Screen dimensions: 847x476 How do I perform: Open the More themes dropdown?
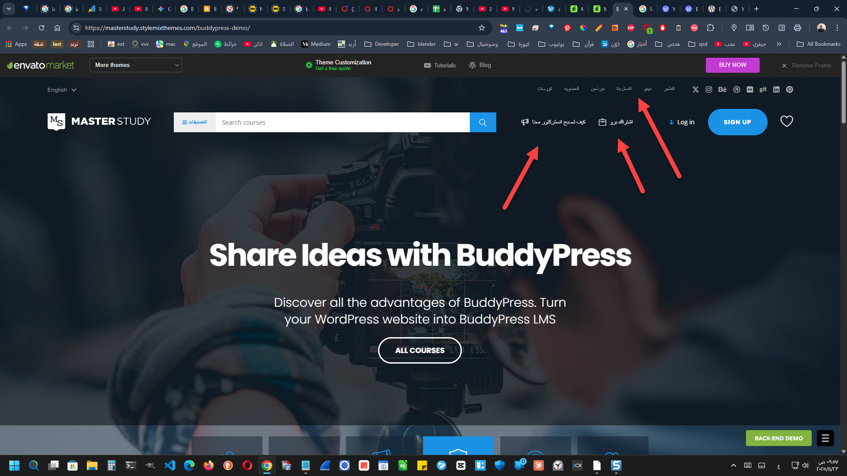pos(136,65)
